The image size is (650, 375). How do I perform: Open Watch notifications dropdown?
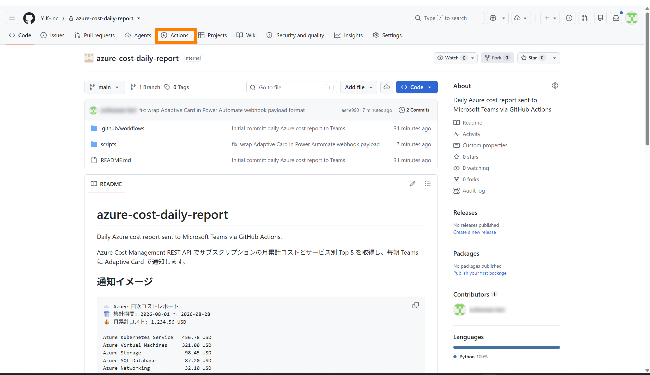[455, 58]
